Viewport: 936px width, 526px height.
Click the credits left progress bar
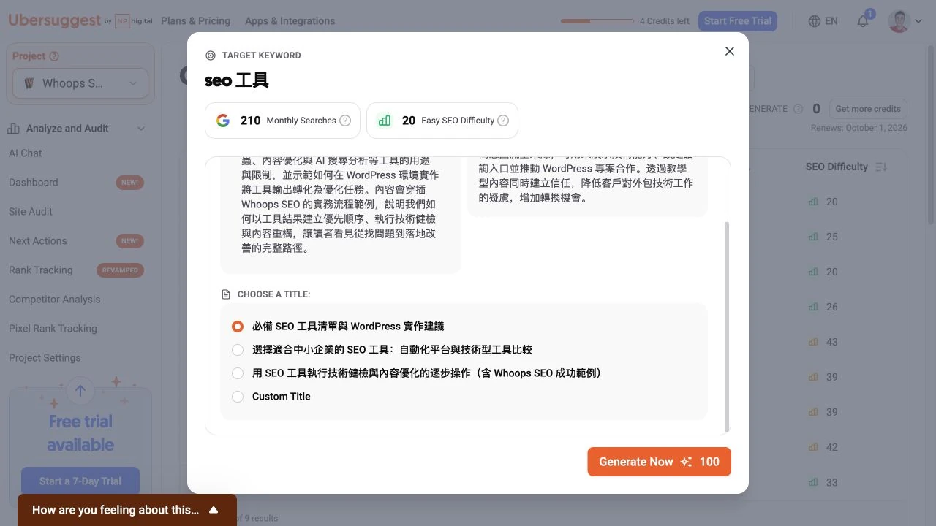pos(597,21)
